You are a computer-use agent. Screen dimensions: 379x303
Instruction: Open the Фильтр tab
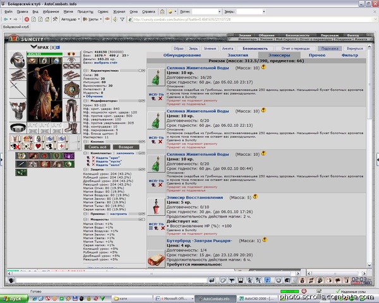[349, 55]
